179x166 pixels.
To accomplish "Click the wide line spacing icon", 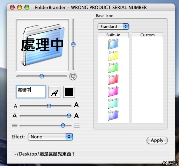I will 77,125.
